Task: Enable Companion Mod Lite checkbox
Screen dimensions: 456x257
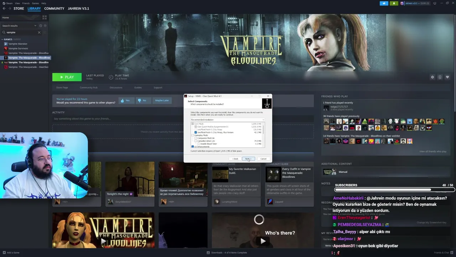Action: tap(196, 138)
